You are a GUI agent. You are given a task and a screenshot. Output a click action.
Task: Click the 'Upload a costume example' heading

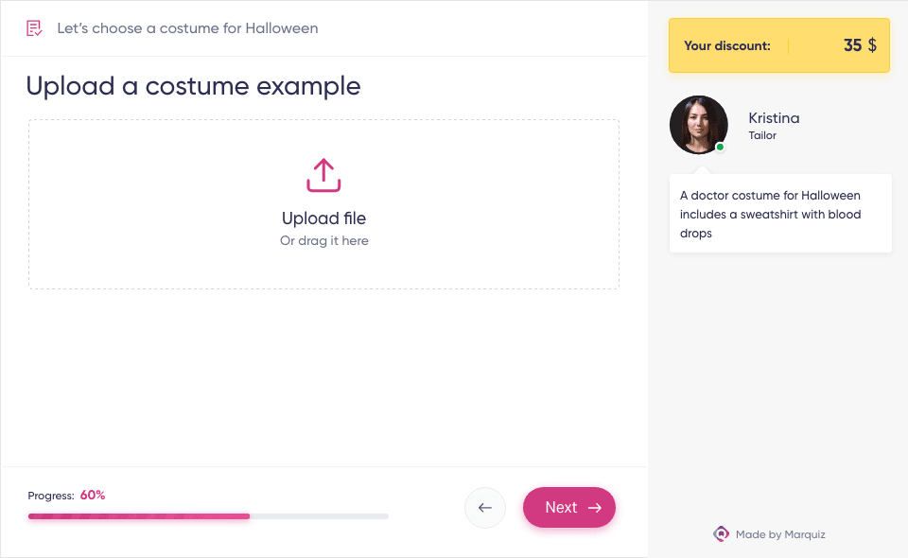pos(193,86)
